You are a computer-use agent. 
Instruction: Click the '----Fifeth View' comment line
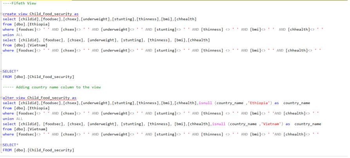[20, 4]
